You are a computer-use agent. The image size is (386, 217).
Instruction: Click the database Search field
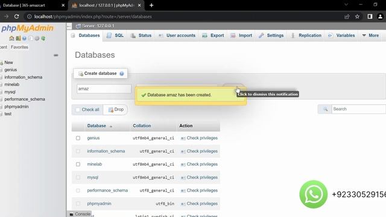click(359, 109)
